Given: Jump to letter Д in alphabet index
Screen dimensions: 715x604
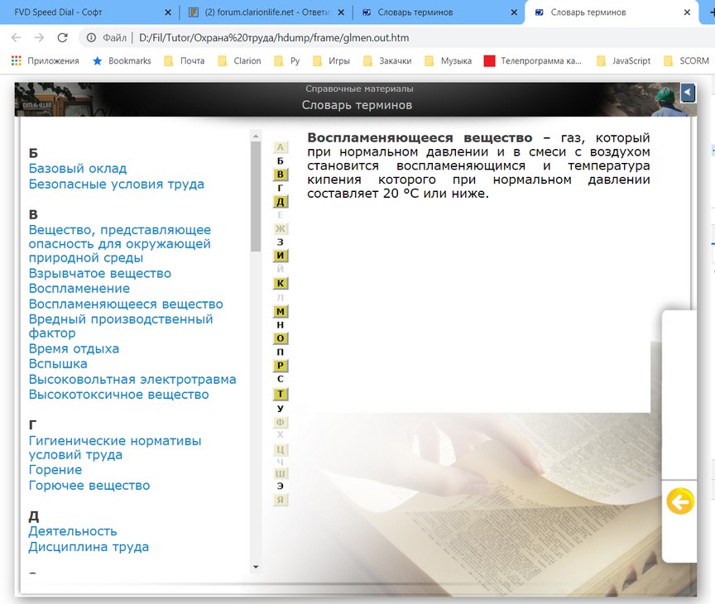Looking at the screenshot, I should tap(281, 202).
